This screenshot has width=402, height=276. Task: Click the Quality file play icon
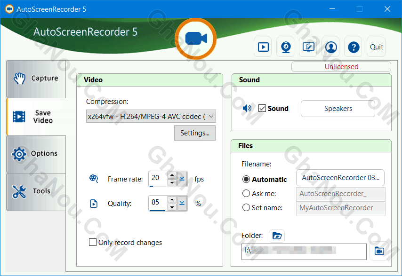(94, 204)
